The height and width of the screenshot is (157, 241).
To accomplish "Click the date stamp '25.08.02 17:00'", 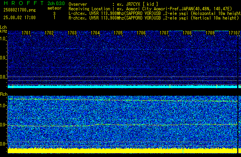I will coord(20,18).
